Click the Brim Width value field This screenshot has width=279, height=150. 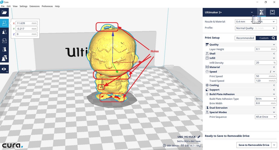click(266, 103)
